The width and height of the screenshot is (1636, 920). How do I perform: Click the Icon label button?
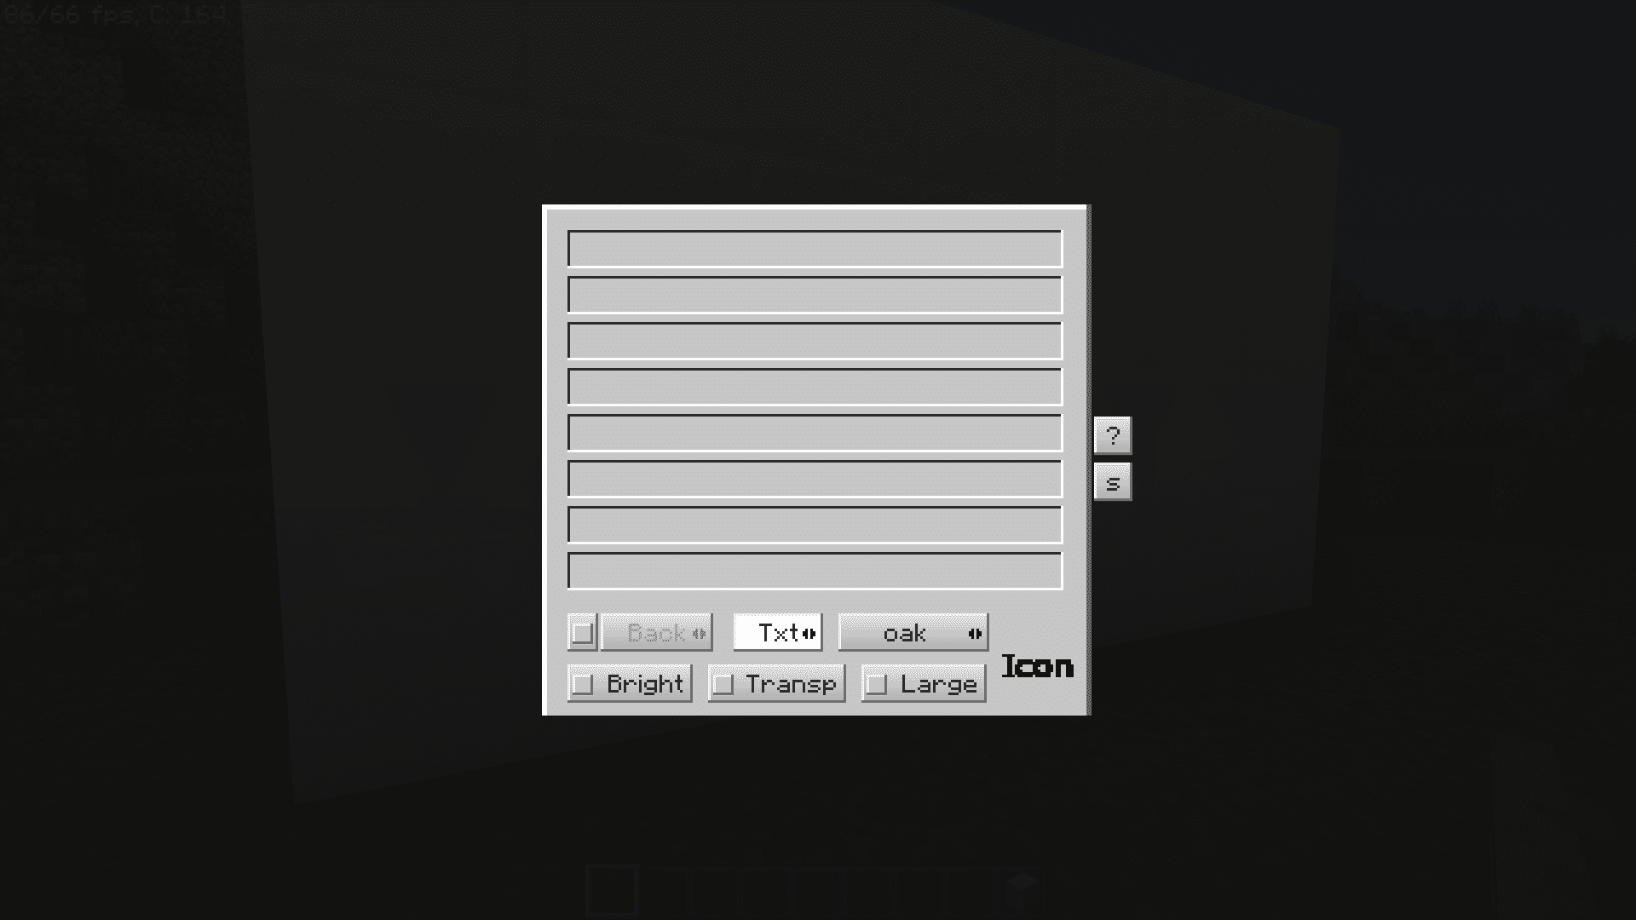[1036, 666]
